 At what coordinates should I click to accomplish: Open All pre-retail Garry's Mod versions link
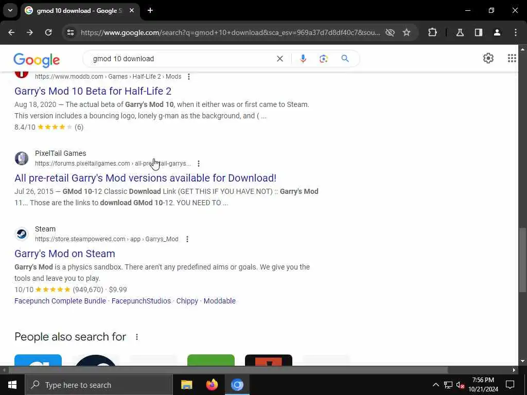tap(145, 178)
